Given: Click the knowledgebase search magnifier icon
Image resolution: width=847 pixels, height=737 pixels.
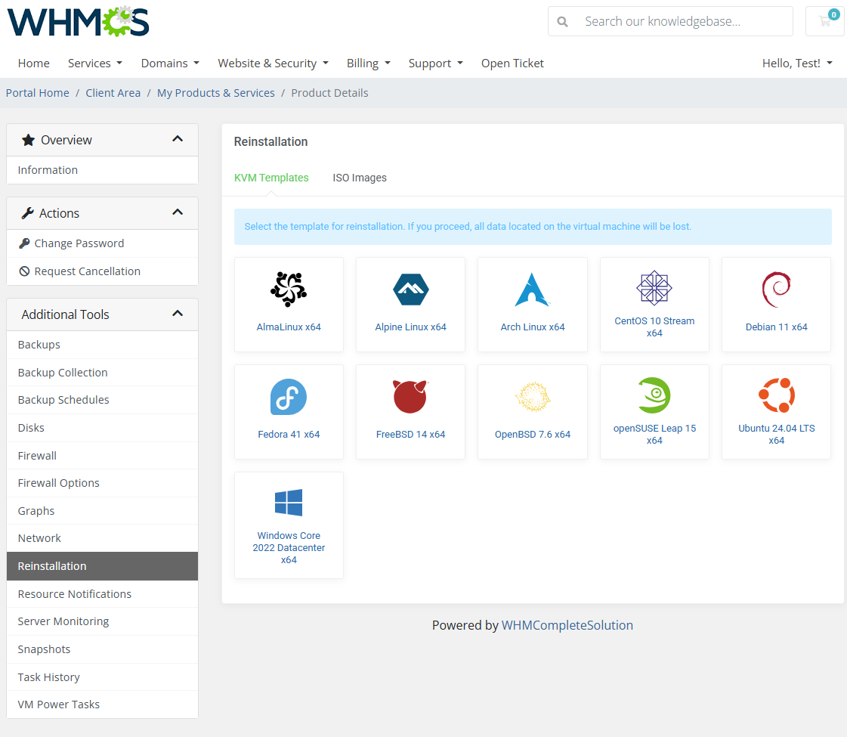Looking at the screenshot, I should click(x=562, y=22).
